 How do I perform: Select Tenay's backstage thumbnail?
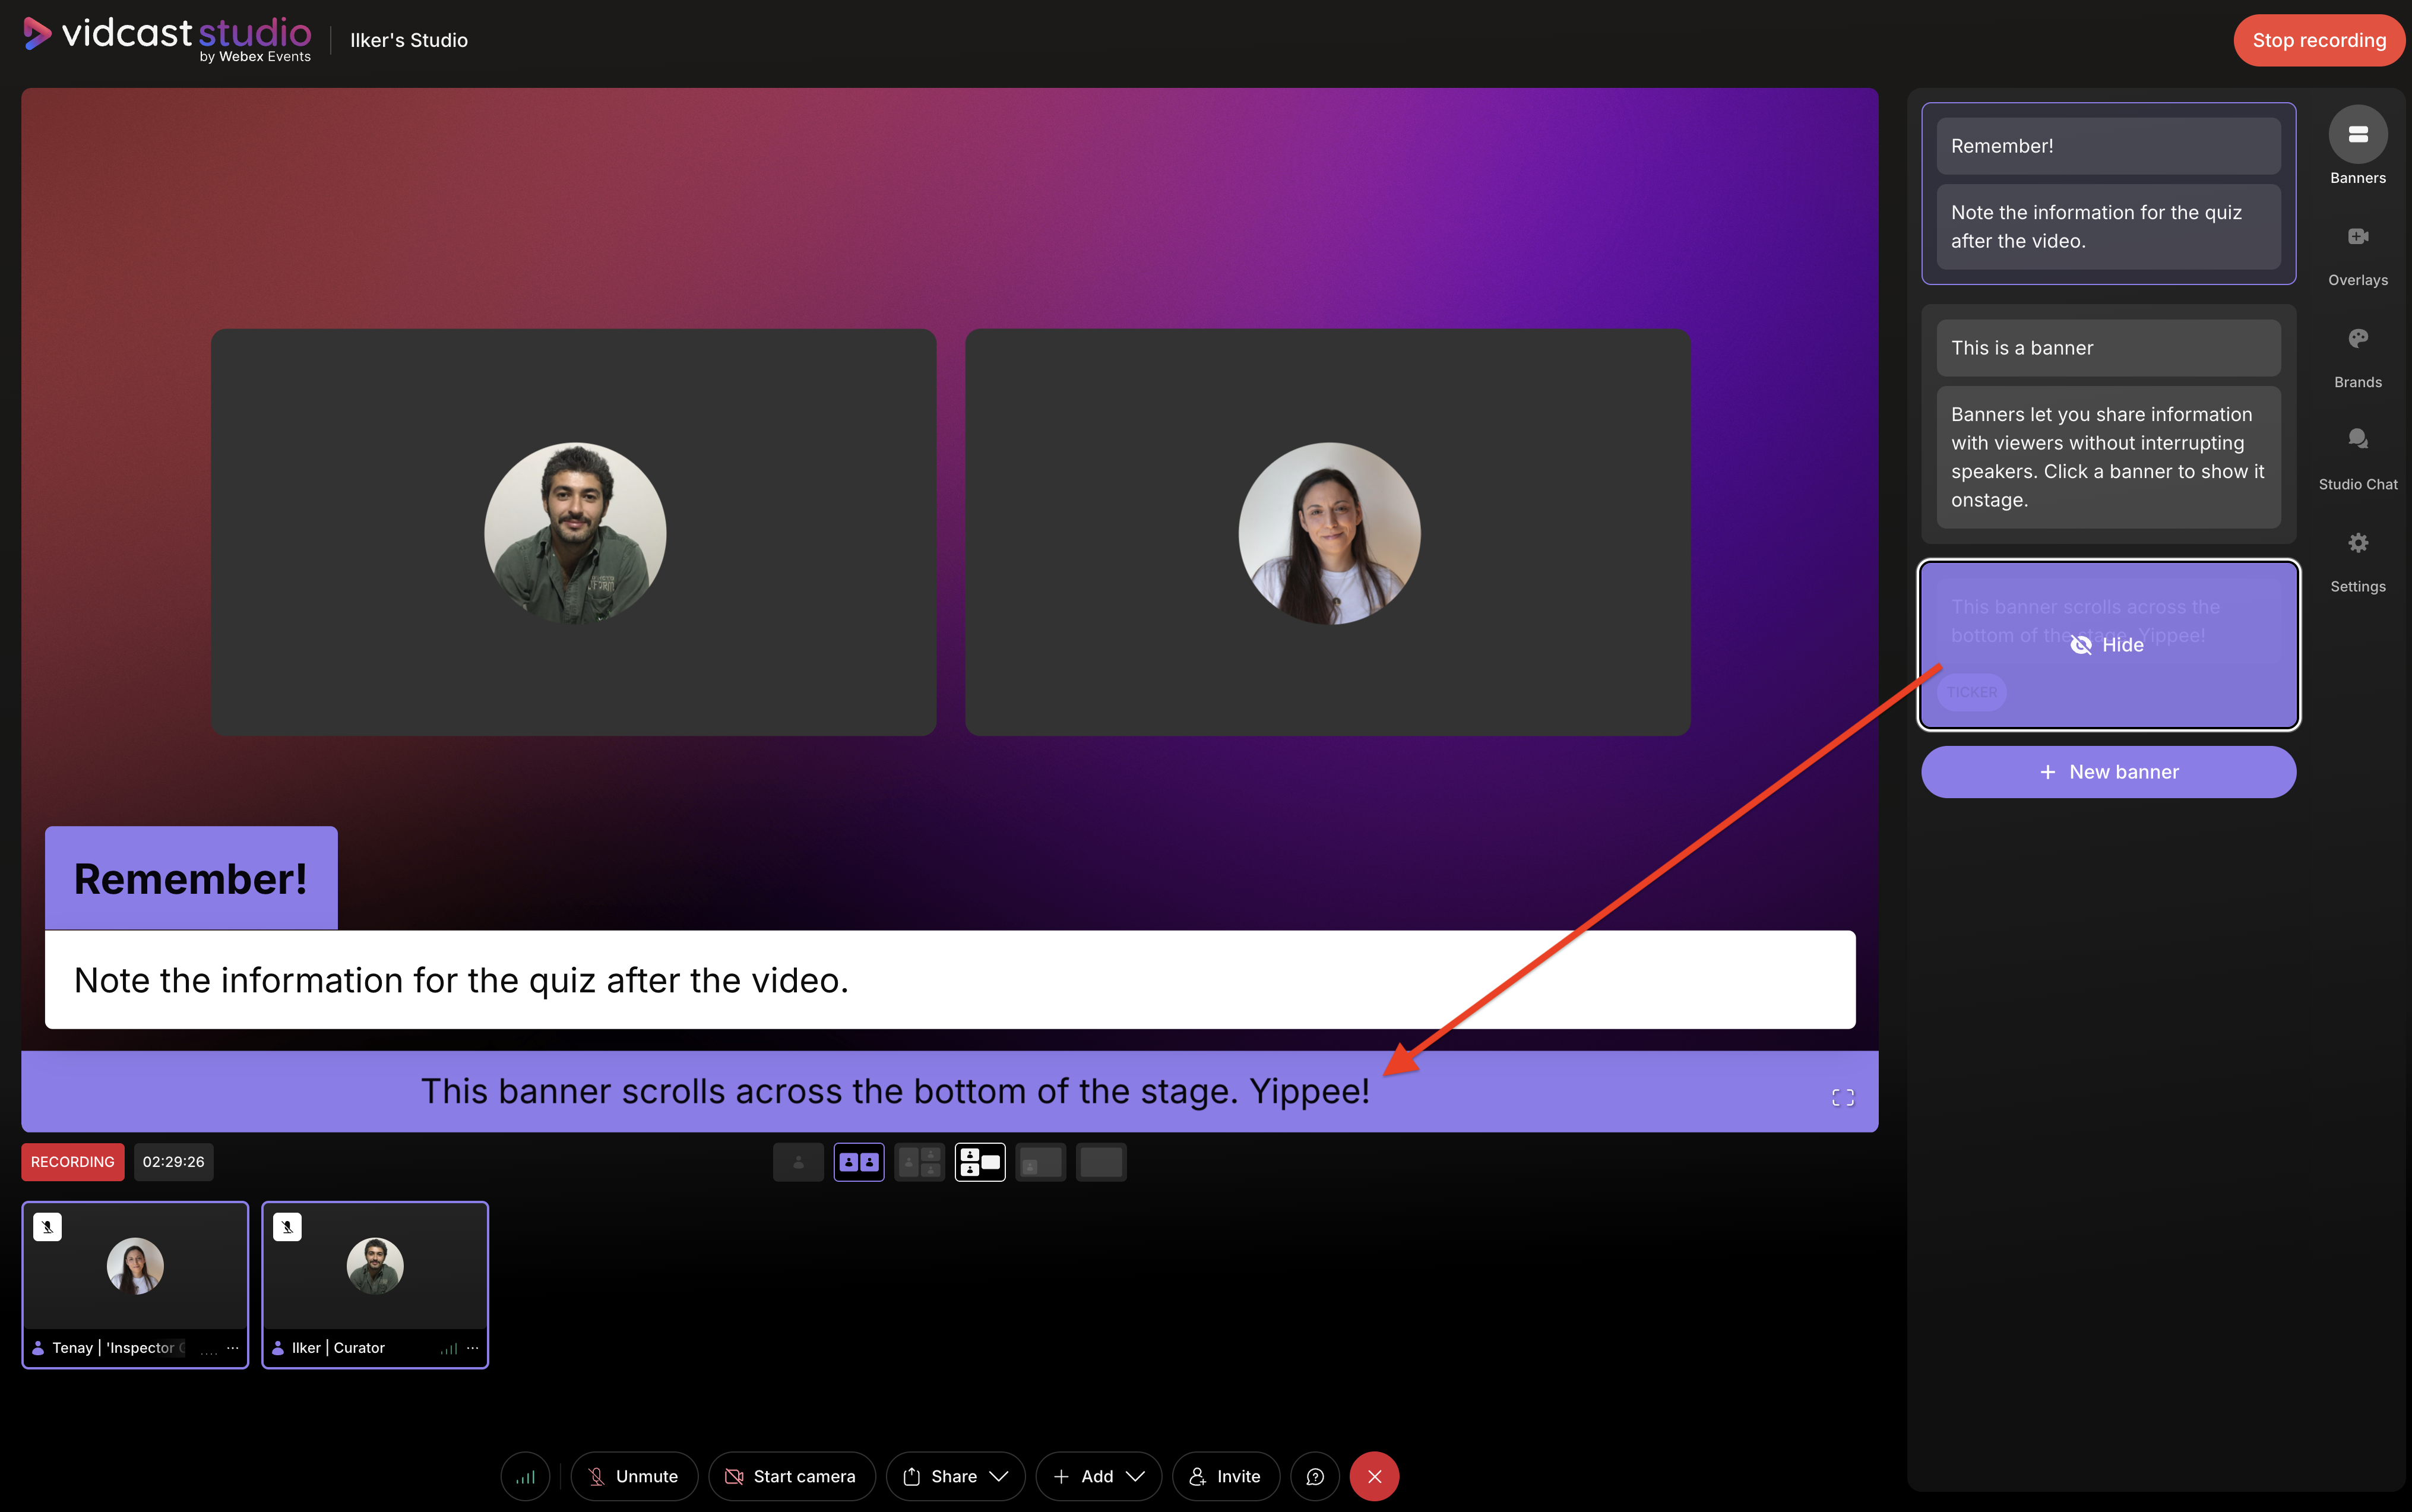coord(135,1285)
